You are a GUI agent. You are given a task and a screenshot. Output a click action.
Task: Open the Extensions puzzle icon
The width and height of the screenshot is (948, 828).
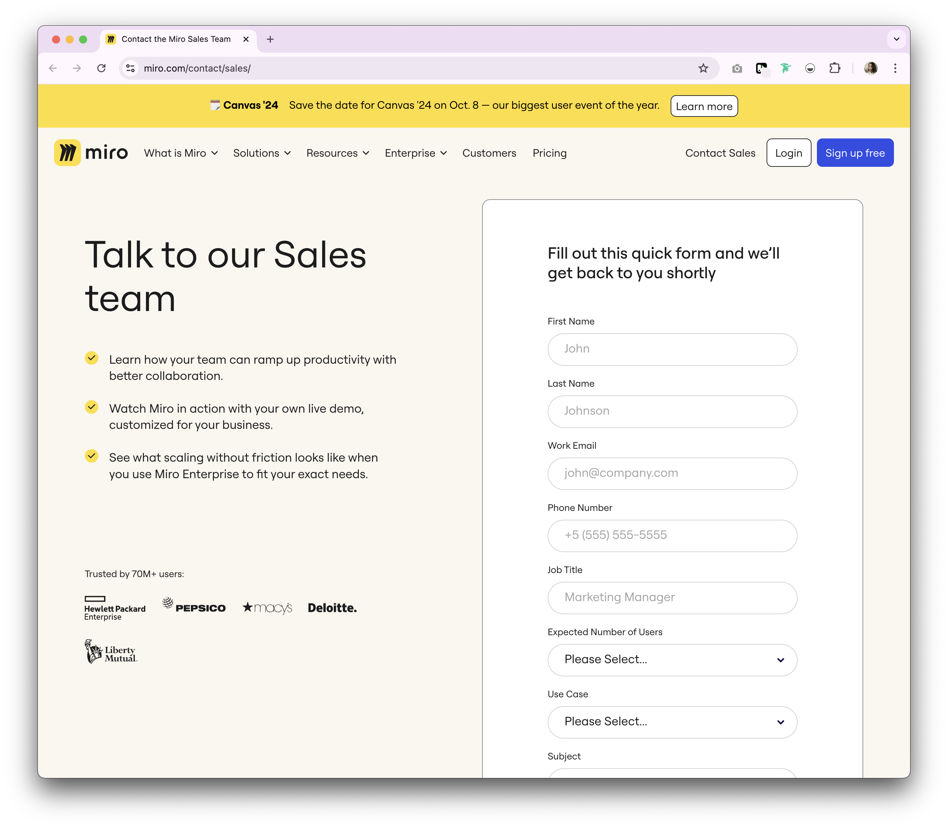coord(834,69)
